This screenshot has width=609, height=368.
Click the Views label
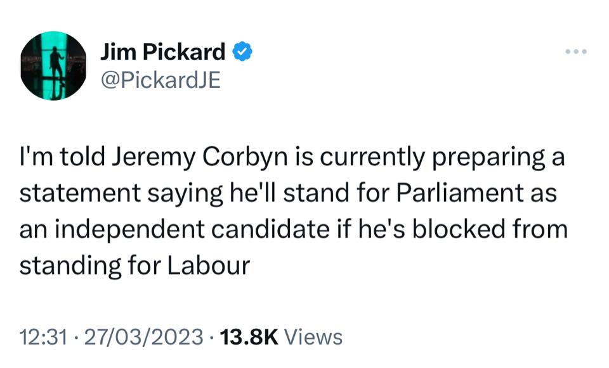[313, 336]
